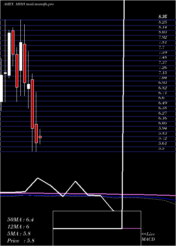Click the 5.94 price axis label
The height and width of the screenshot is (246, 176).
tap(163, 128)
